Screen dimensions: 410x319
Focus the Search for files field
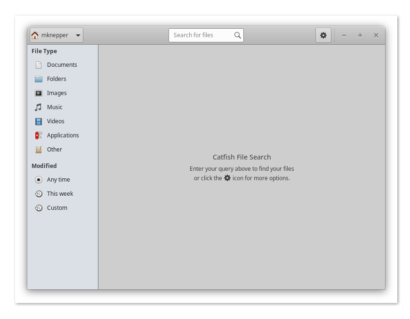206,35
